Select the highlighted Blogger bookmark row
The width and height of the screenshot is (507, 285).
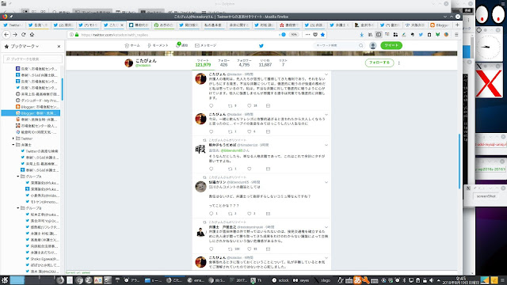pos(31,113)
